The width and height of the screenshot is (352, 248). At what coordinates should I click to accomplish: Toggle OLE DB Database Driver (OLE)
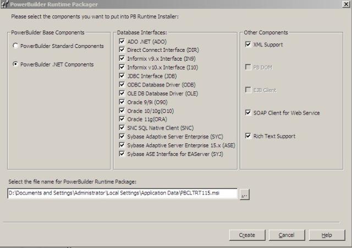tap(122, 93)
